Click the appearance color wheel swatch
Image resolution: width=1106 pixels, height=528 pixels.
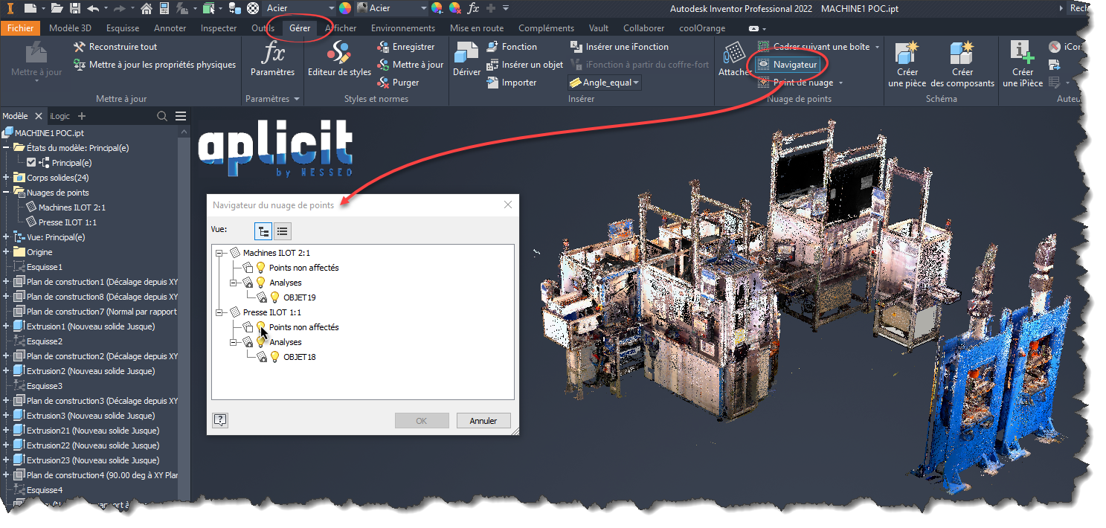click(x=345, y=8)
